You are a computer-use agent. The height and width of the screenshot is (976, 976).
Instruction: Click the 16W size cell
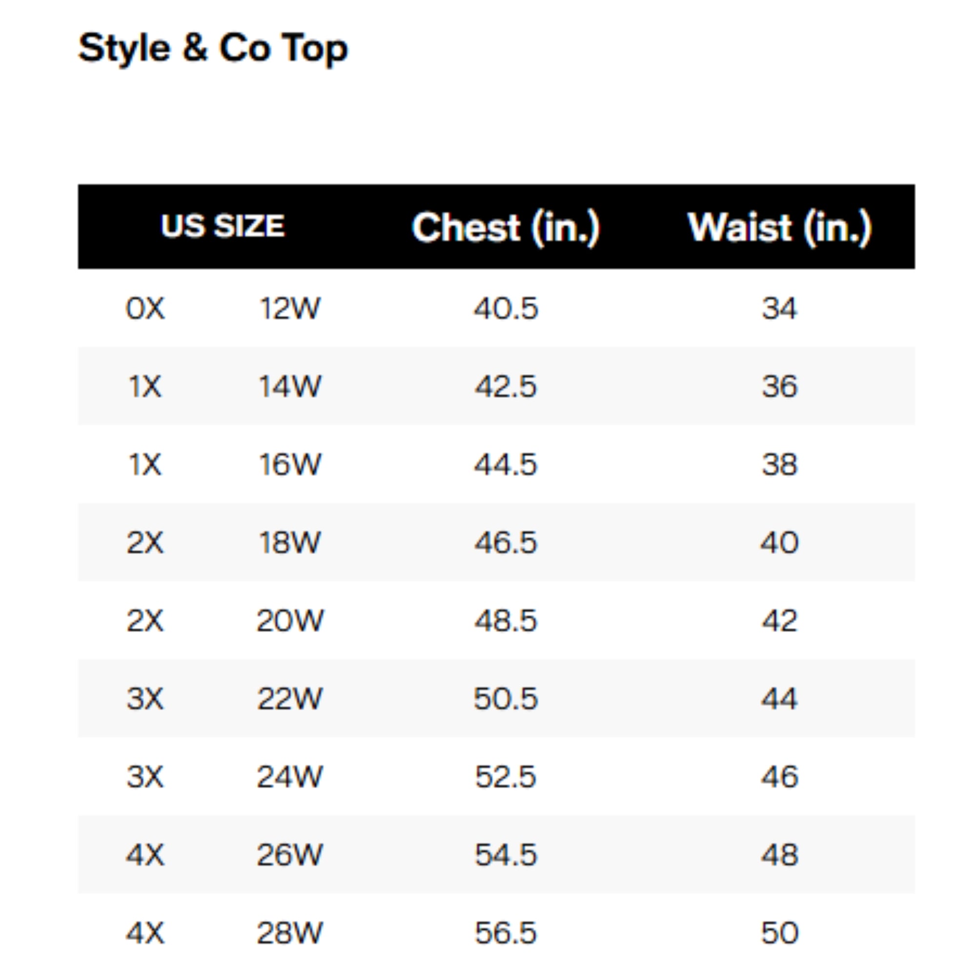(289, 464)
